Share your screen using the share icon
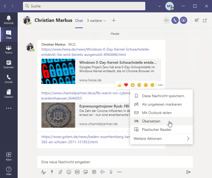The image size is (212, 178). coord(183,20)
